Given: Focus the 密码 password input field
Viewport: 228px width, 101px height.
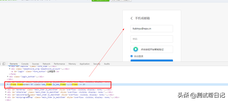Looking at the screenshot, I should pyautogui.click(x=152, y=39).
